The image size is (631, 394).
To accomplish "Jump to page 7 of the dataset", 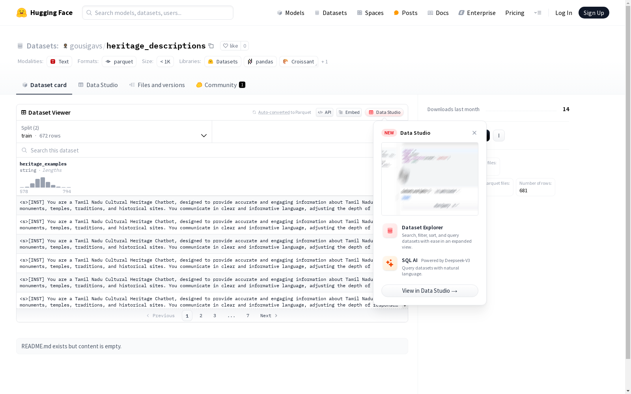I will pyautogui.click(x=248, y=316).
